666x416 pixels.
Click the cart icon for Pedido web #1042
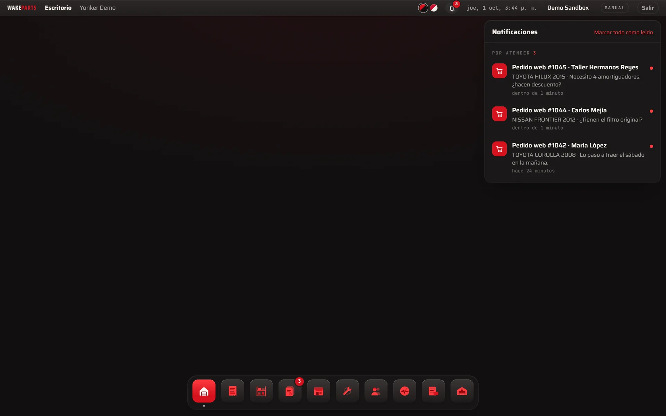pyautogui.click(x=499, y=149)
